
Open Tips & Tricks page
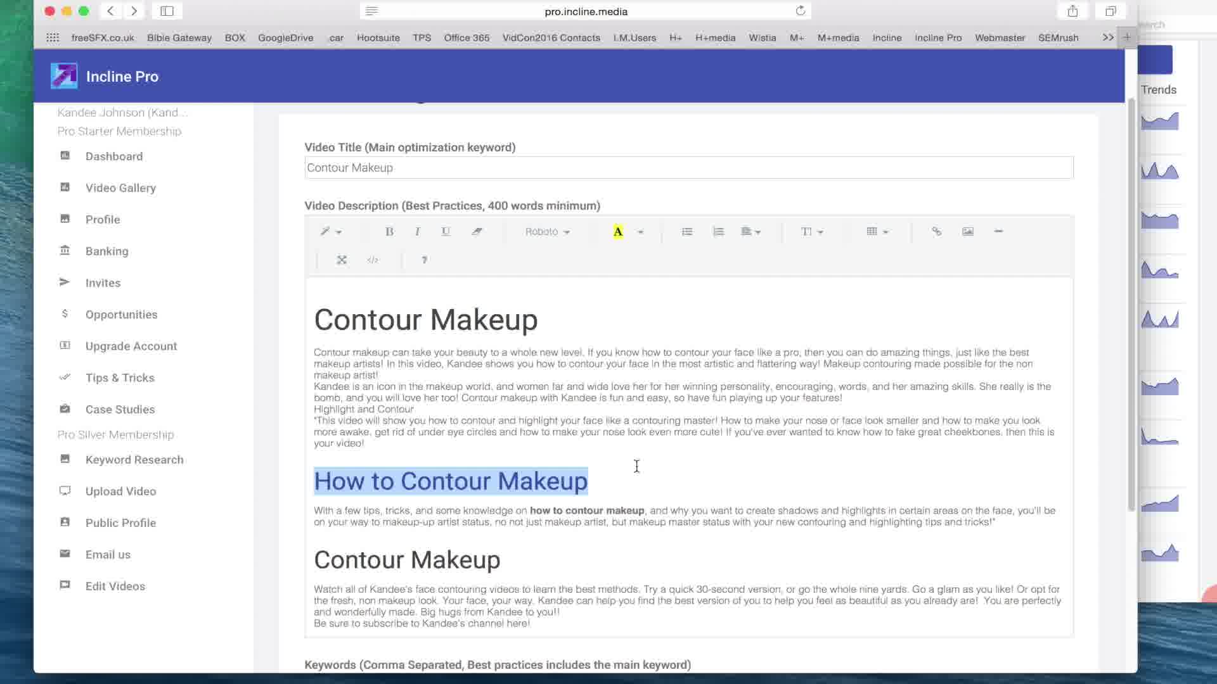[120, 378]
